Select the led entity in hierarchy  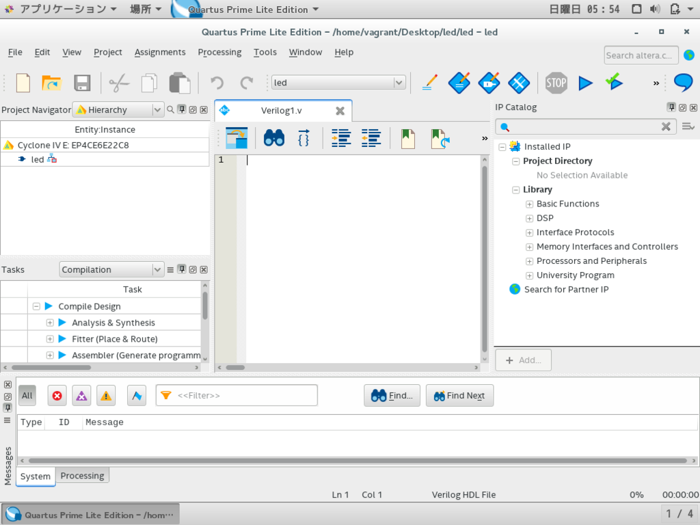click(38, 159)
